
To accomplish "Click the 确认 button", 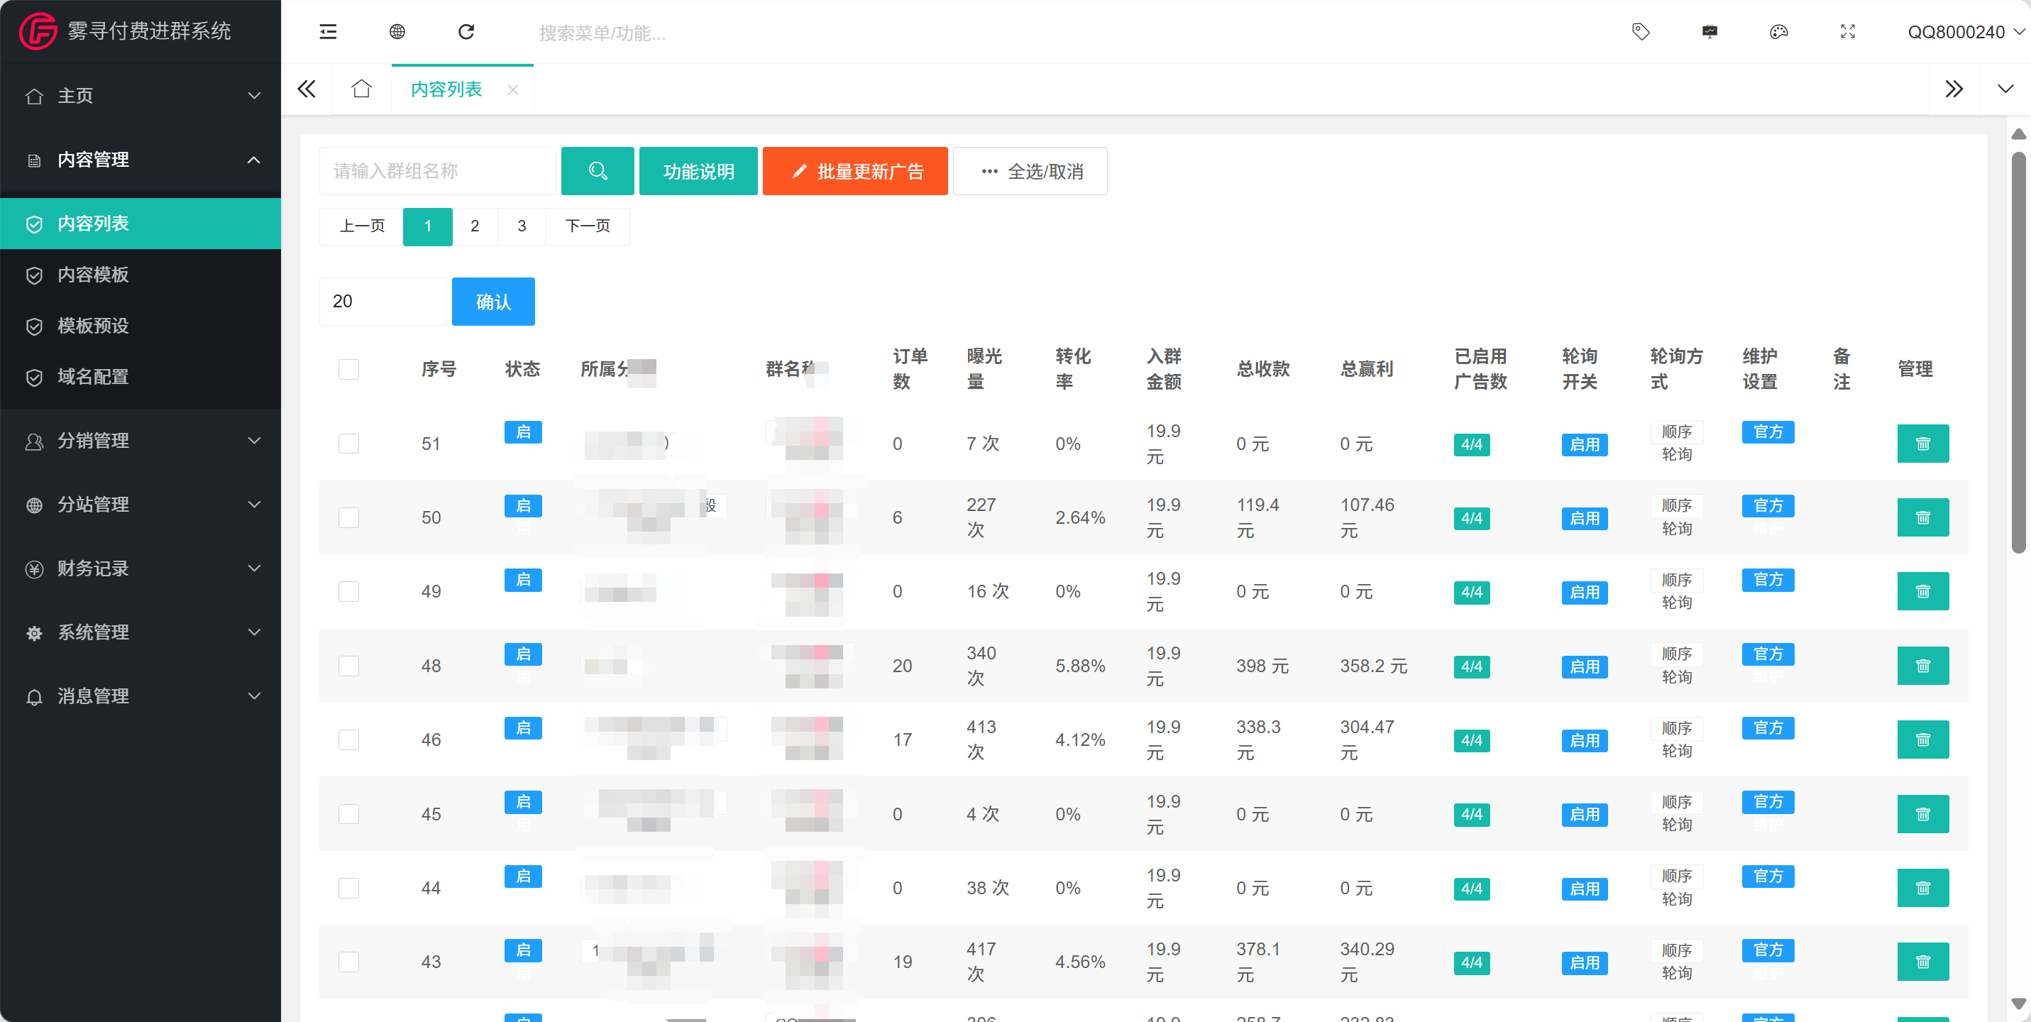I will tap(492, 301).
